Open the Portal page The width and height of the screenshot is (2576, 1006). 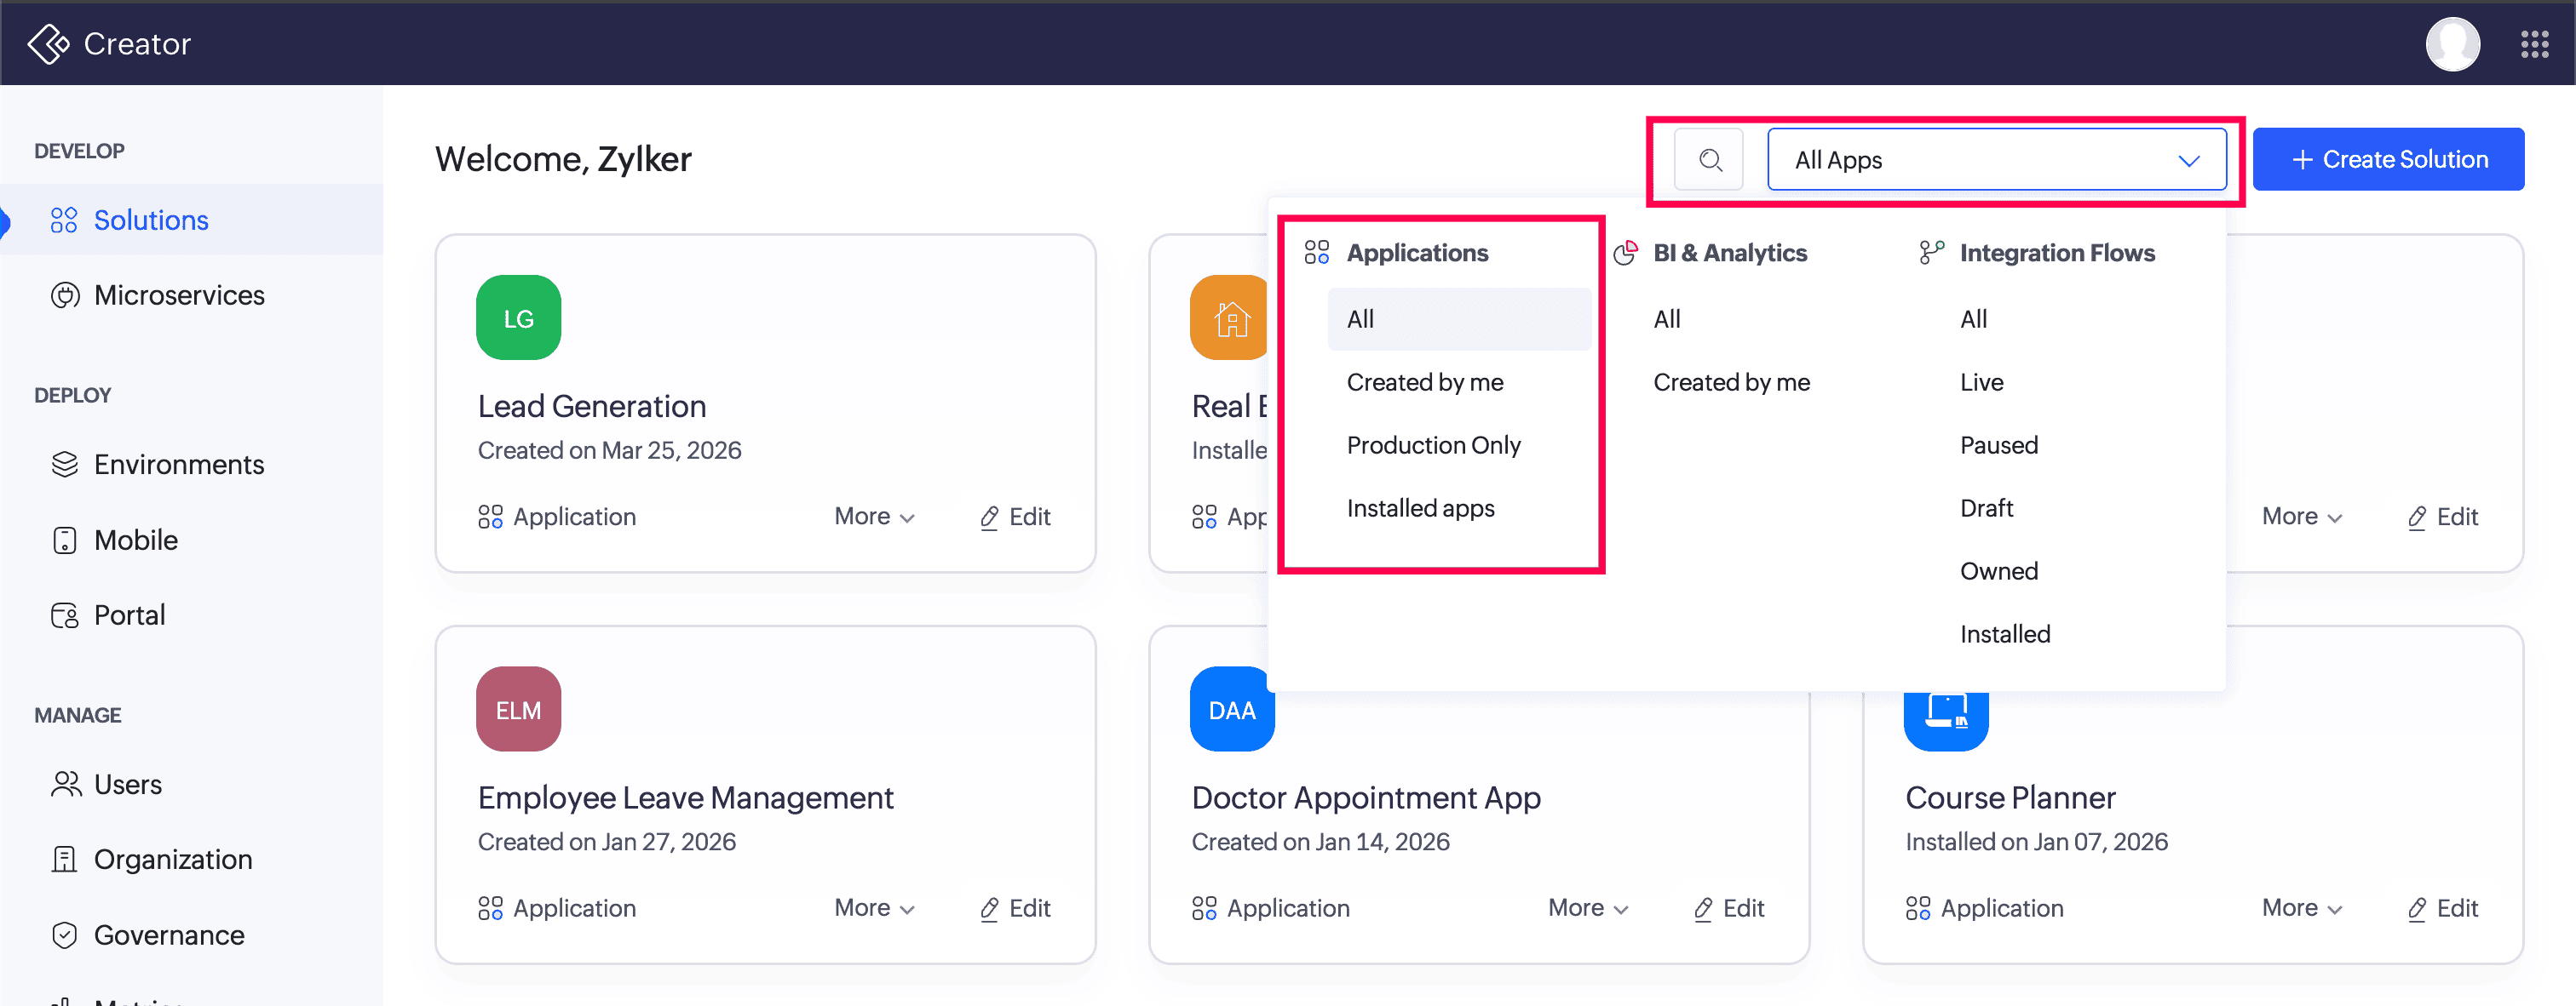point(129,615)
